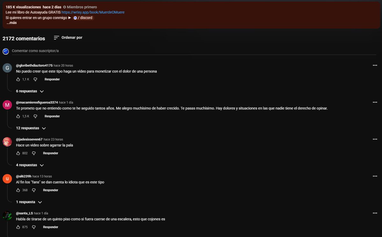Like the comment by @macamieresfigueroa3374
The width and height of the screenshot is (382, 237).
tap(18, 116)
